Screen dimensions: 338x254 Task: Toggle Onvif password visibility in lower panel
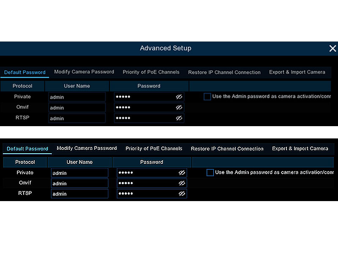pyautogui.click(x=182, y=183)
